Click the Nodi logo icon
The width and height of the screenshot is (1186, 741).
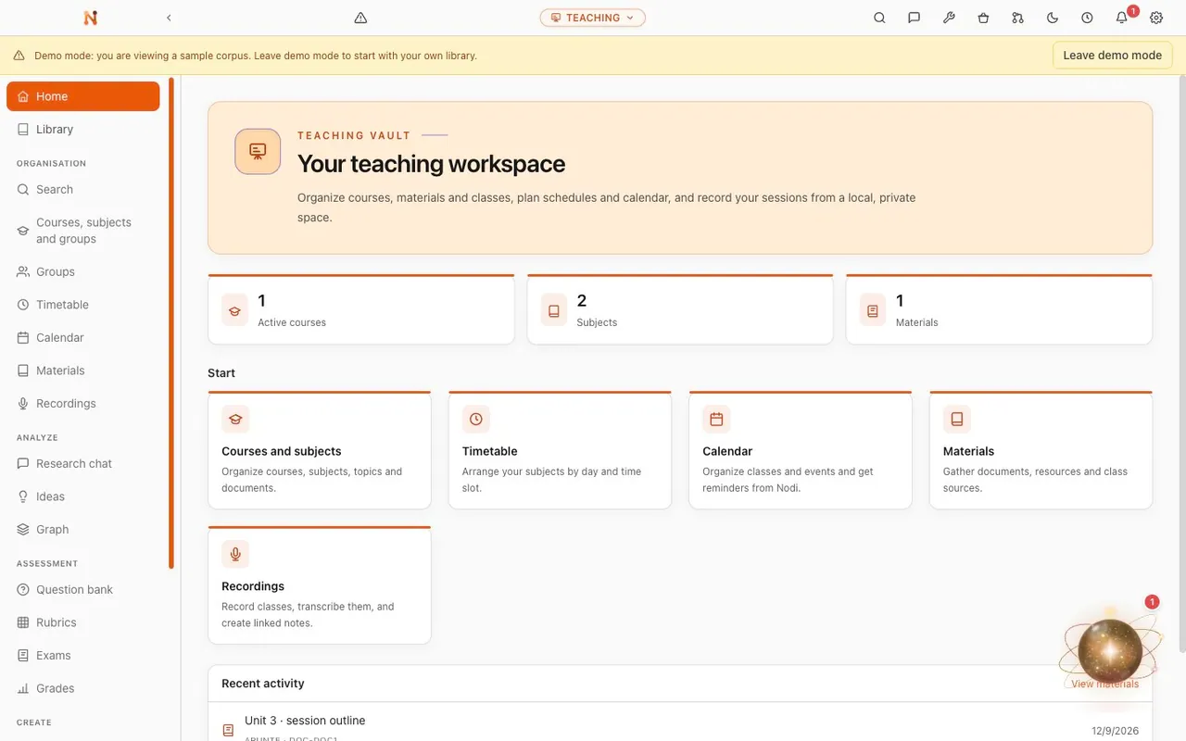90,18
